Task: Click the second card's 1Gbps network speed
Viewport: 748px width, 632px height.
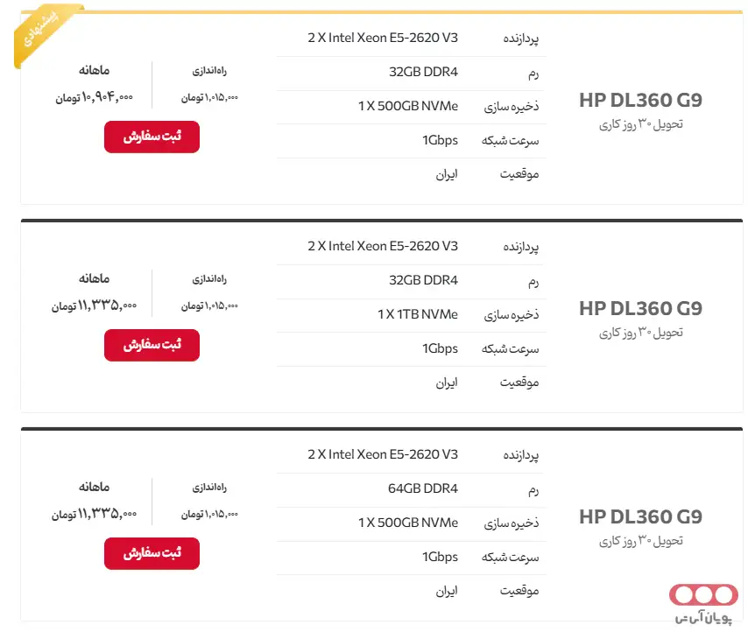Action: tap(440, 348)
